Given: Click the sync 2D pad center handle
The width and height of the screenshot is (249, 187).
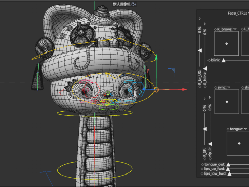Looking at the screenshot, I should [x=227, y=102].
